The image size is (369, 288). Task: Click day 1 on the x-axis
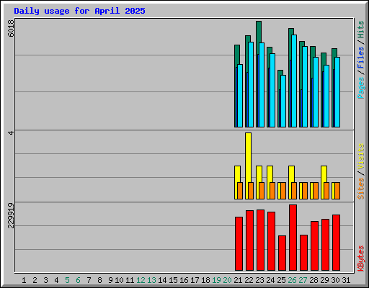click(24, 280)
